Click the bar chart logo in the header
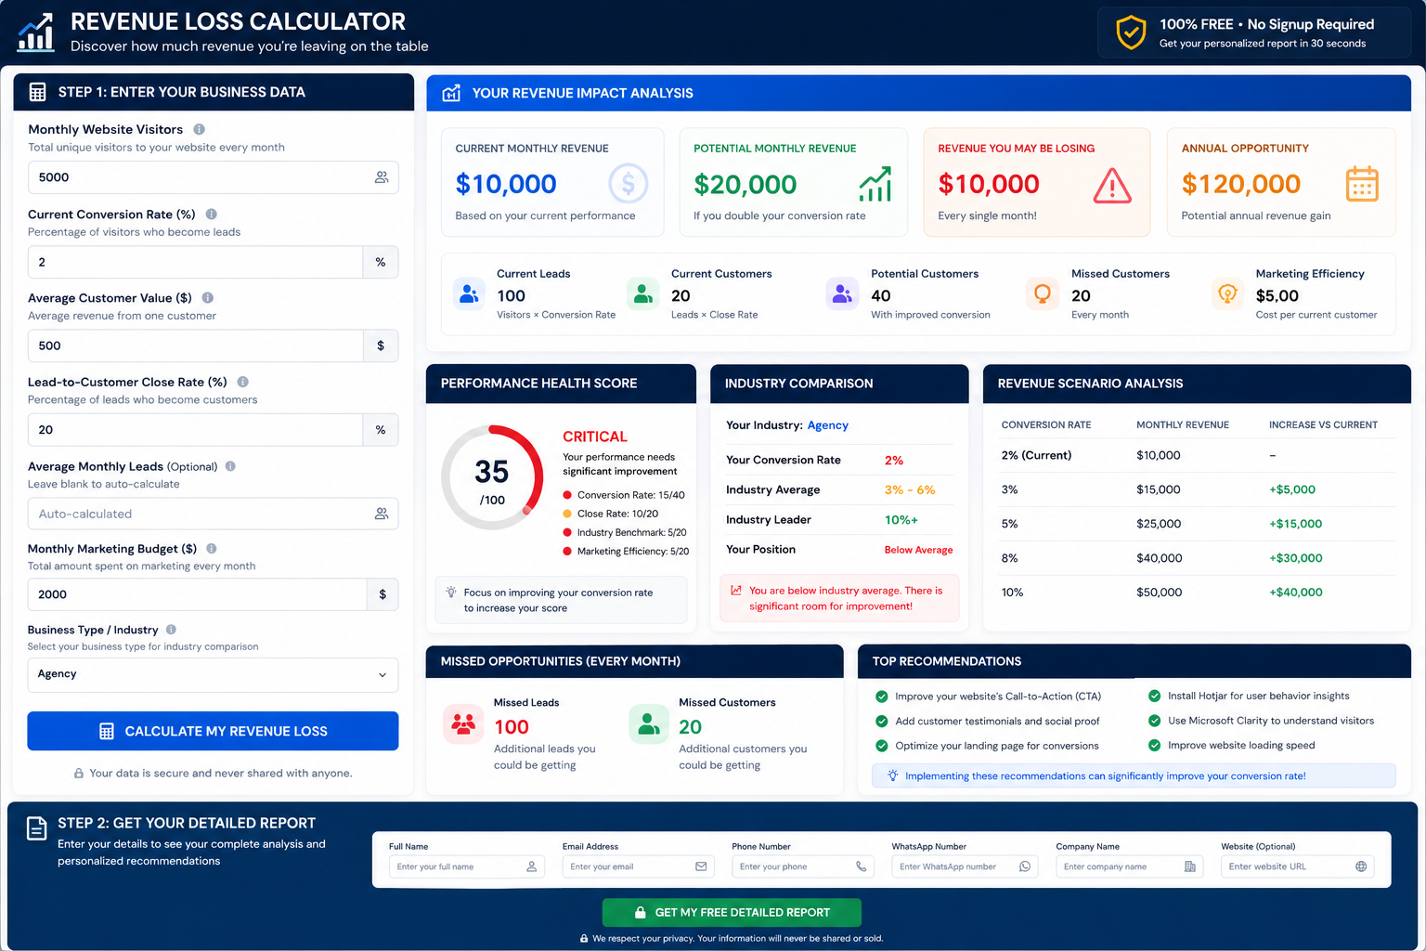This screenshot has height=951, width=1426. (x=35, y=32)
